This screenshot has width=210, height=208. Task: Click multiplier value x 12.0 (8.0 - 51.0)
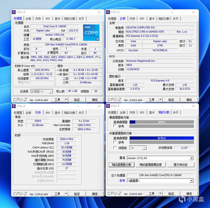point(42,74)
